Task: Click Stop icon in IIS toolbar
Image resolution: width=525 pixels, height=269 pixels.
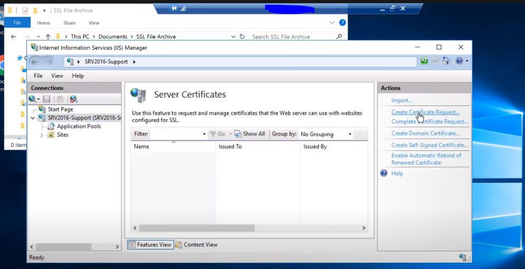Action: pyautogui.click(x=435, y=61)
